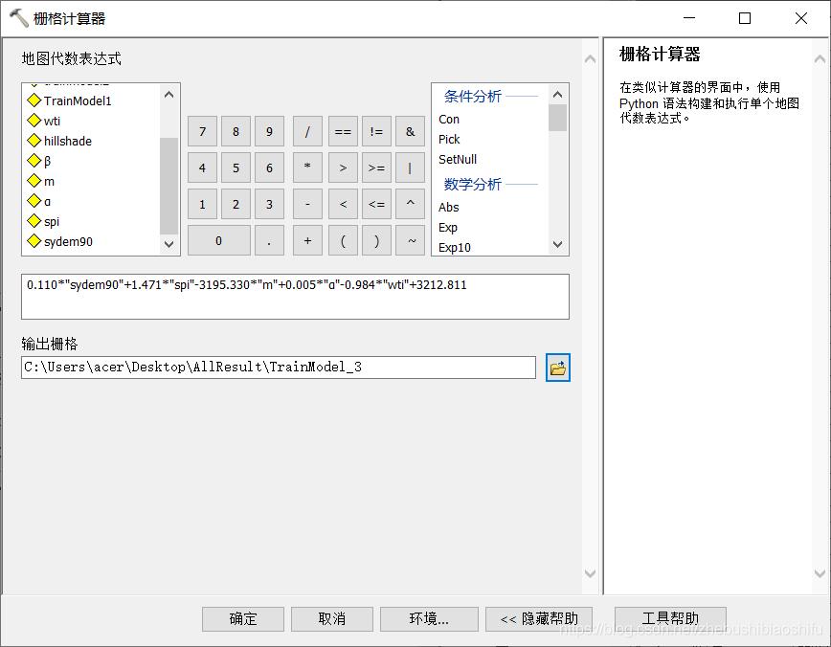Insert the | OR operator

point(410,167)
